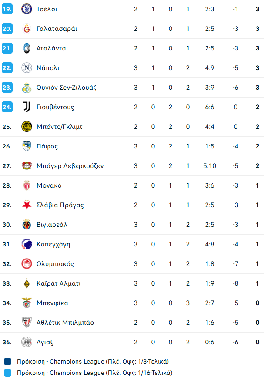Click the Napoli club badge
264x377 pixels.
[27, 68]
